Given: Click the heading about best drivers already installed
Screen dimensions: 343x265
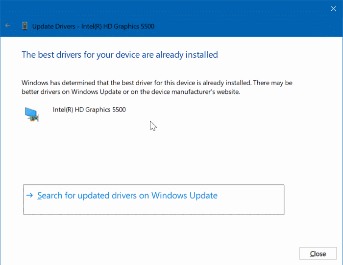Looking at the screenshot, I should 120,54.
